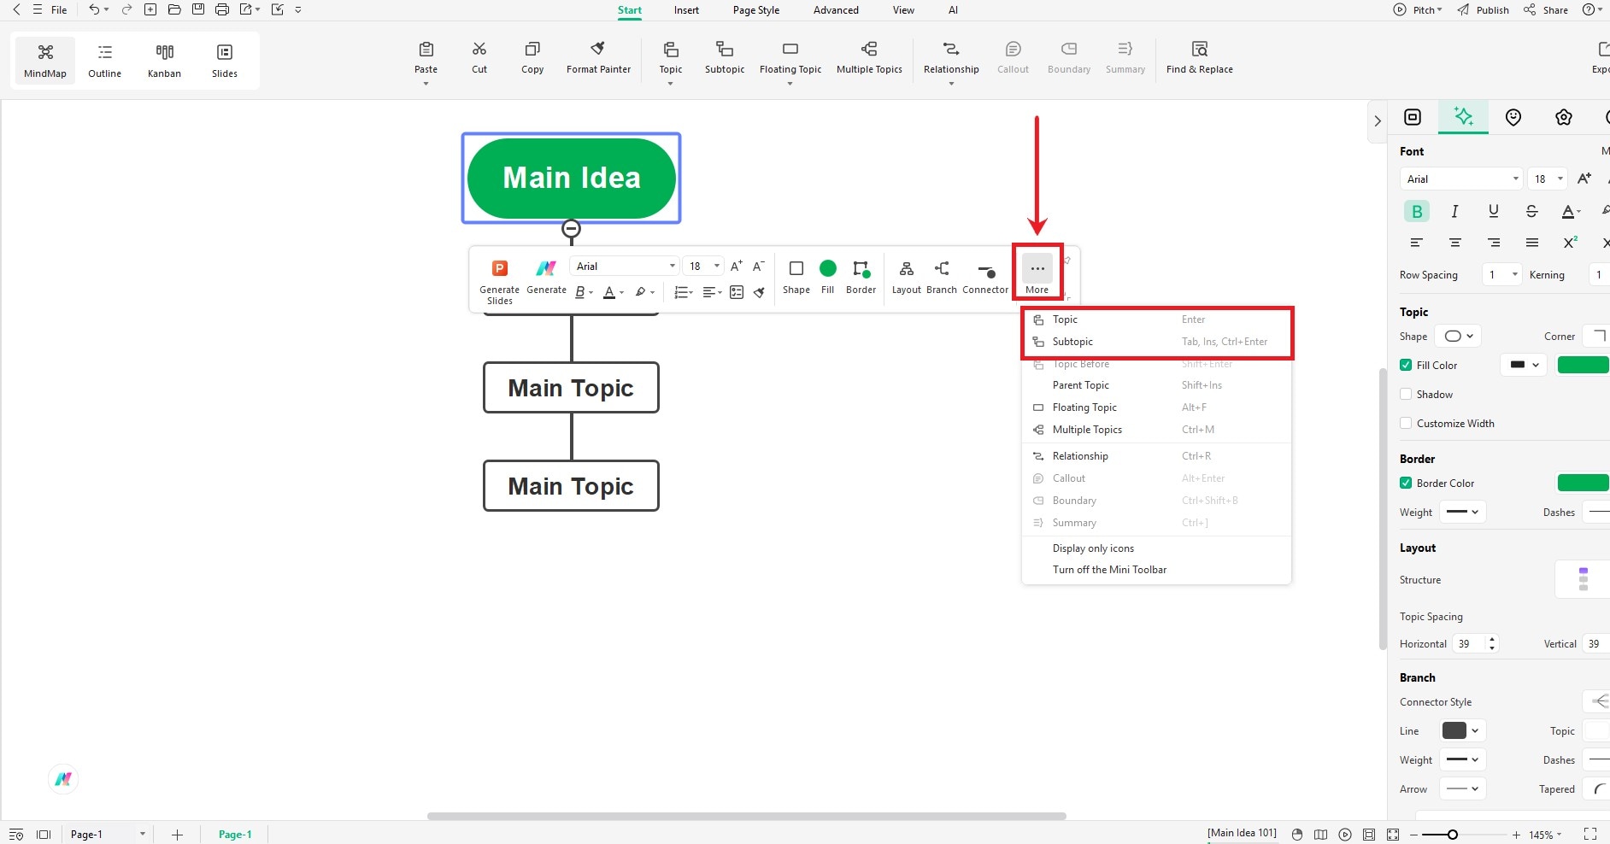The image size is (1610, 844).
Task: Select the first Main Topic node
Action: (571, 388)
